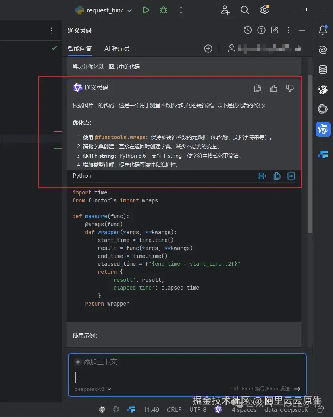This screenshot has height=417, width=333.
Task: Run the request_func script
Action: click(146, 10)
